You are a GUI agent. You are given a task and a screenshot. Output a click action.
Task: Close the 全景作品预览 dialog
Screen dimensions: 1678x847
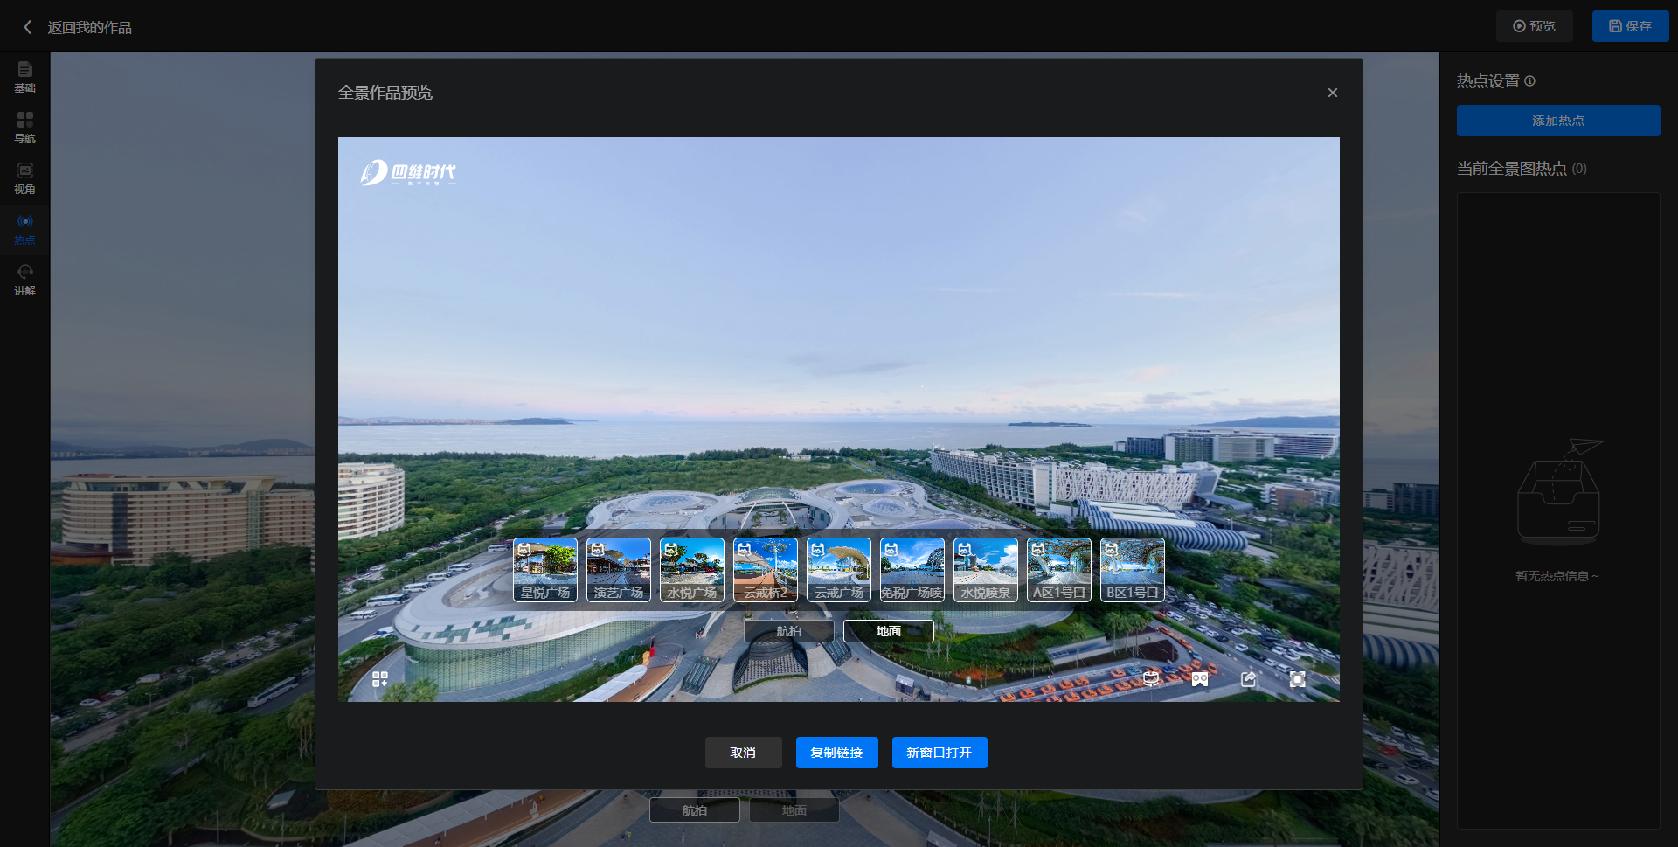point(1332,93)
